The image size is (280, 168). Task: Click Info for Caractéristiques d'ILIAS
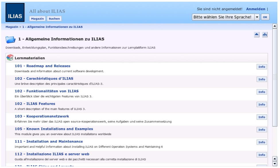click(x=262, y=79)
